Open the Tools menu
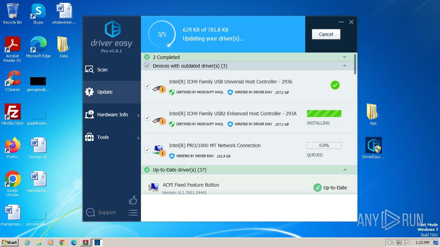Screen dimensions: 440x247 click(x=112, y=137)
